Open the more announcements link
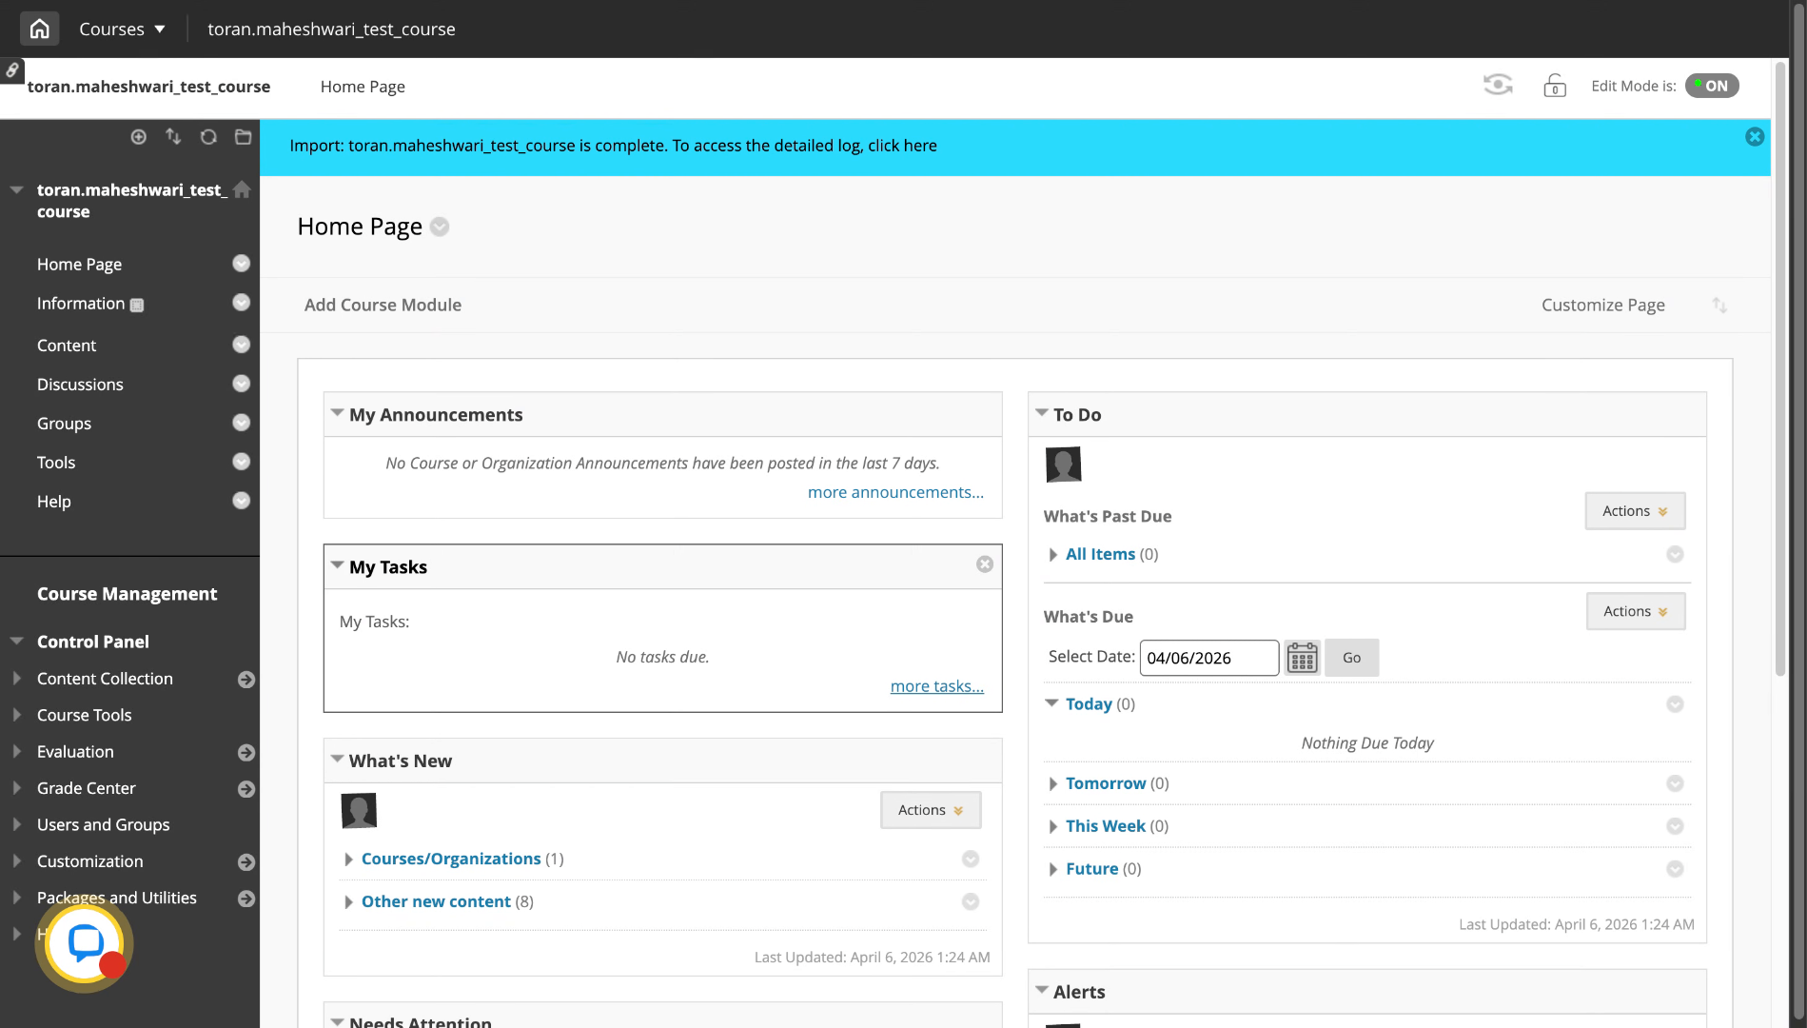1807x1028 pixels. click(x=895, y=492)
